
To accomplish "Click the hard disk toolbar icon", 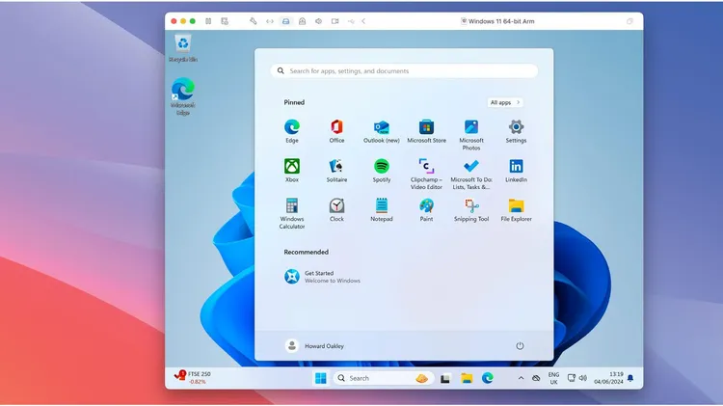I will (x=286, y=21).
